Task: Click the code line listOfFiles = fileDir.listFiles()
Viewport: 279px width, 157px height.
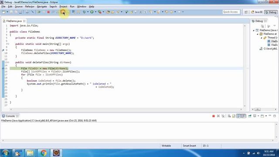Action: tap(51, 72)
